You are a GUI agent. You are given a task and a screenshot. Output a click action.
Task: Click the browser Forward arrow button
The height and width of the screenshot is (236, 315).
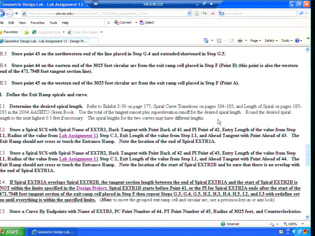coord(10,14)
